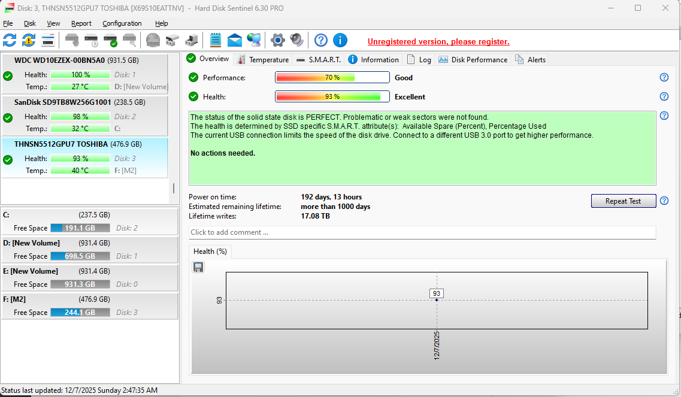Switch to the S.M.A.R.T. tab
The width and height of the screenshot is (681, 397).
pyautogui.click(x=319, y=59)
